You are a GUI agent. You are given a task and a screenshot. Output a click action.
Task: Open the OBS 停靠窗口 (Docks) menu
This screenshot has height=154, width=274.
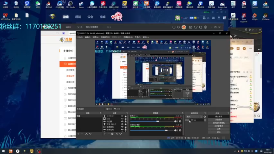click(x=105, y=37)
